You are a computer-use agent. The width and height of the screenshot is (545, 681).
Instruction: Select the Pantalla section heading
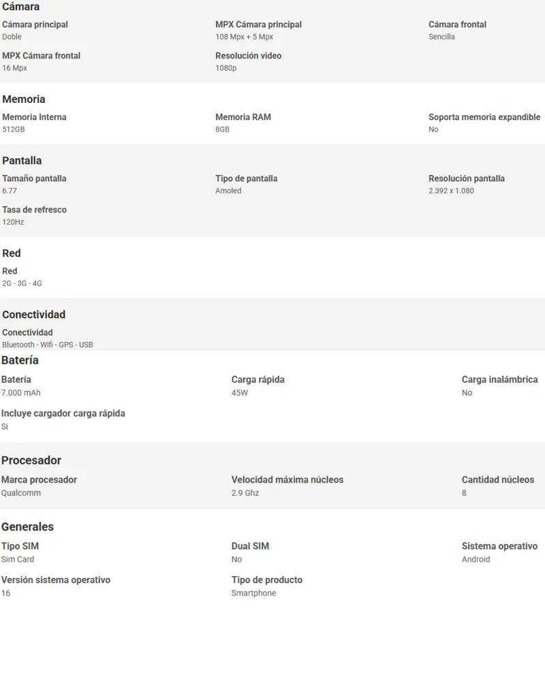pyautogui.click(x=22, y=160)
